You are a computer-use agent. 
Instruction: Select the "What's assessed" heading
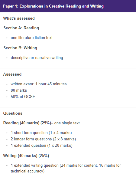pyautogui.click(x=19, y=18)
